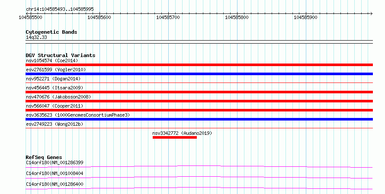Select nsv566047 (Cooper2011) label

[55, 106]
